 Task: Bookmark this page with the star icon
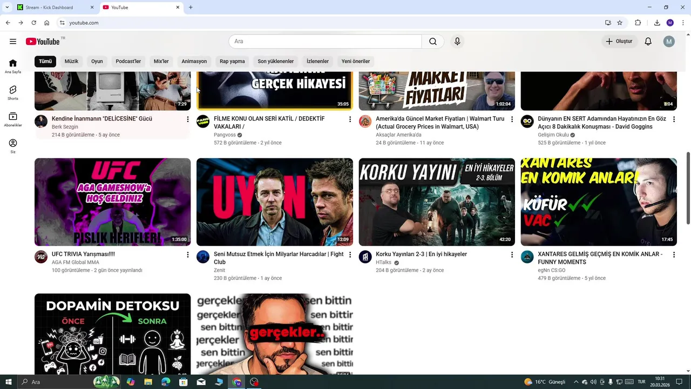(620, 23)
